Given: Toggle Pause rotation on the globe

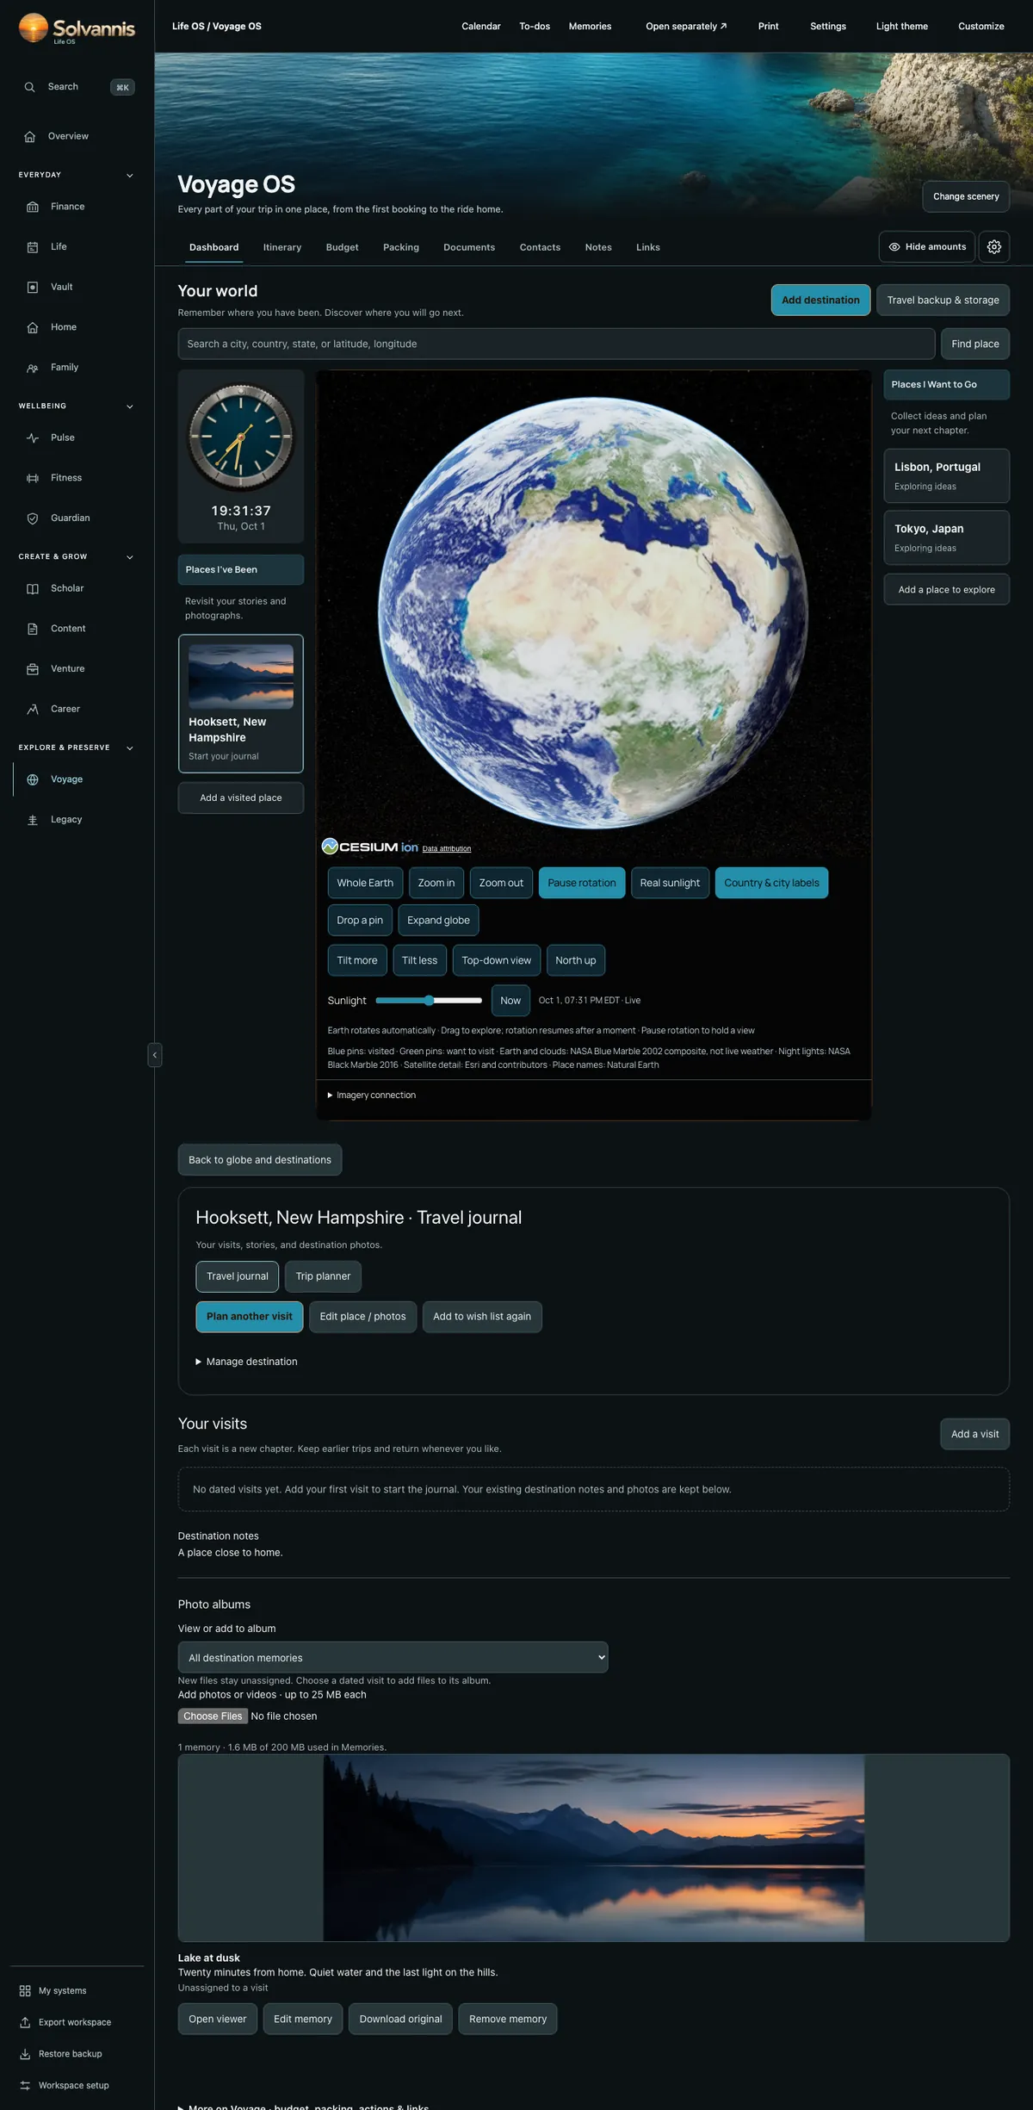Looking at the screenshot, I should pos(582,883).
